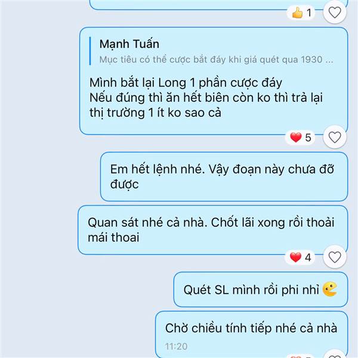Viewport: 358px width, 358px height.
Task: View the 5 red heart reactions
Action: click(301, 137)
